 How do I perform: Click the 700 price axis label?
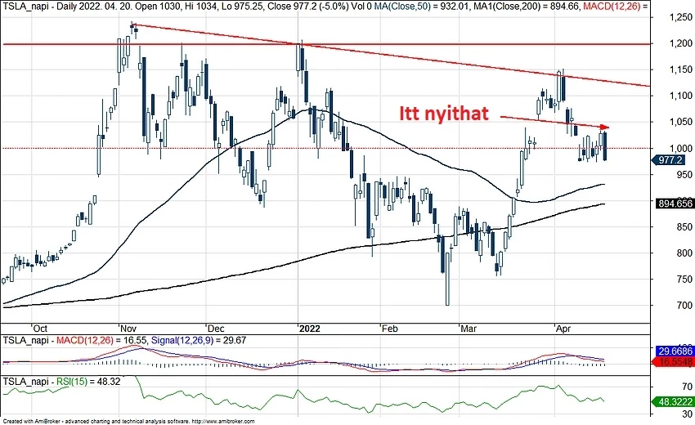tap(684, 306)
